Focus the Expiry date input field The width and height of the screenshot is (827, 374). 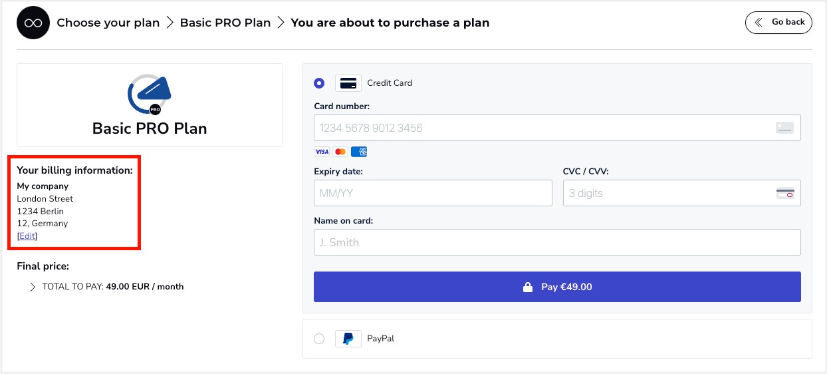coord(433,193)
